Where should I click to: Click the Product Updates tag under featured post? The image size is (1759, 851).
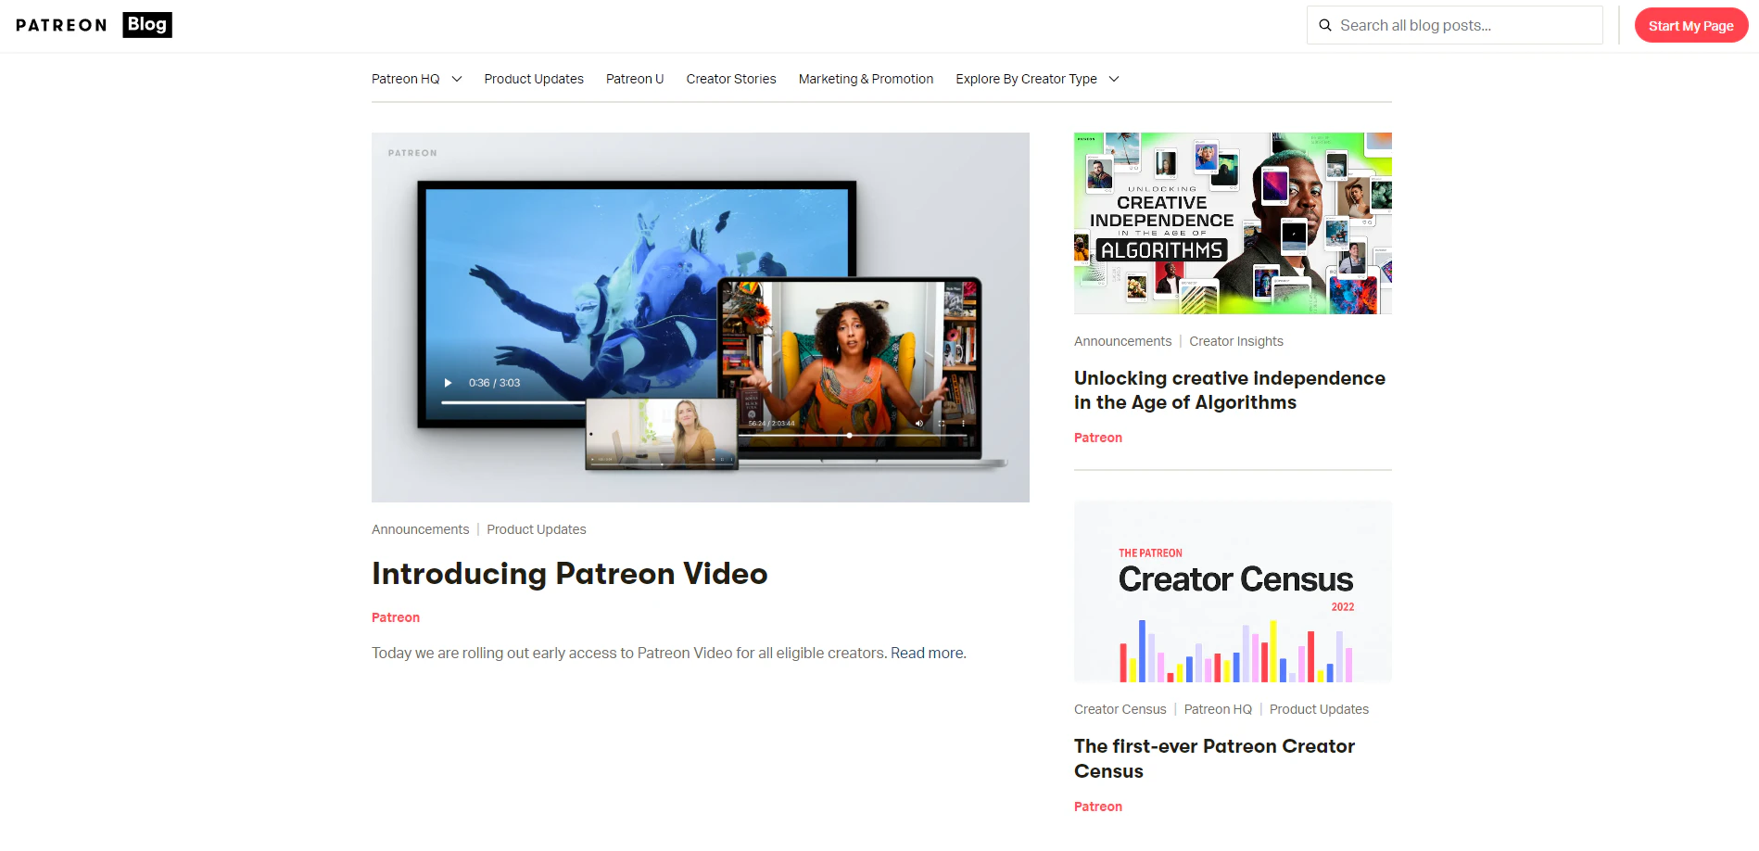pos(537,529)
